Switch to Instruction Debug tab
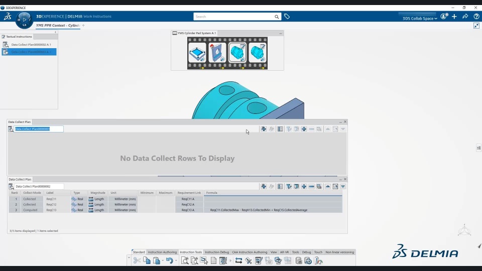The width and height of the screenshot is (482, 271). pos(217,252)
